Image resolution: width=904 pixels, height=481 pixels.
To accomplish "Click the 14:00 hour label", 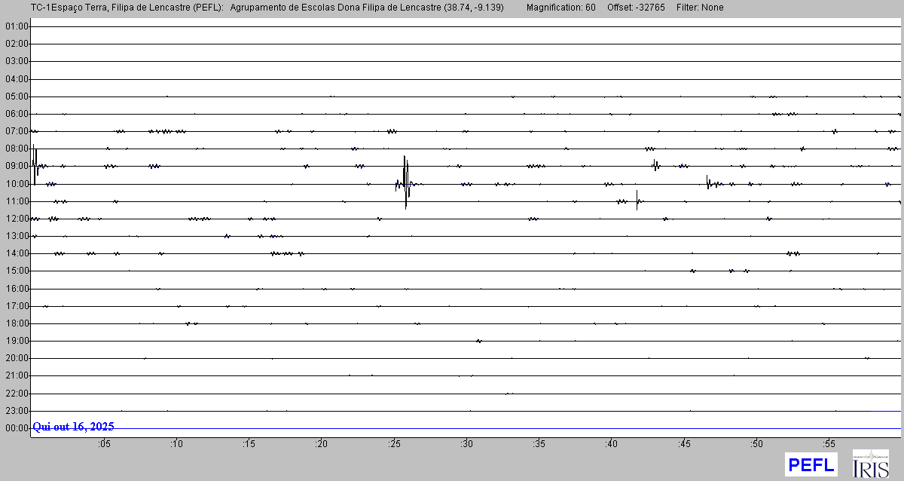I will [17, 254].
